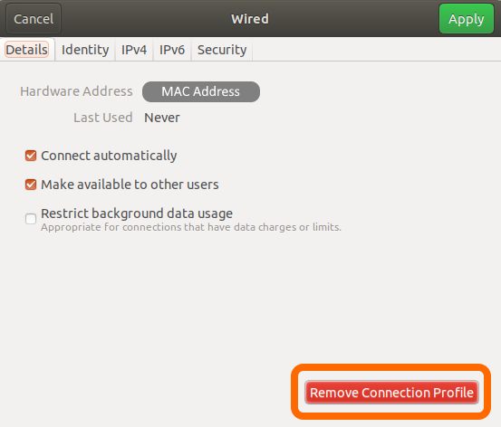
Task: Untick the Connect automatically checkbox box
Action: point(31,156)
